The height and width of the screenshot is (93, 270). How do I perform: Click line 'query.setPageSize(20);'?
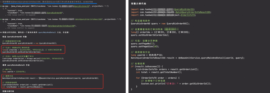point(145,46)
